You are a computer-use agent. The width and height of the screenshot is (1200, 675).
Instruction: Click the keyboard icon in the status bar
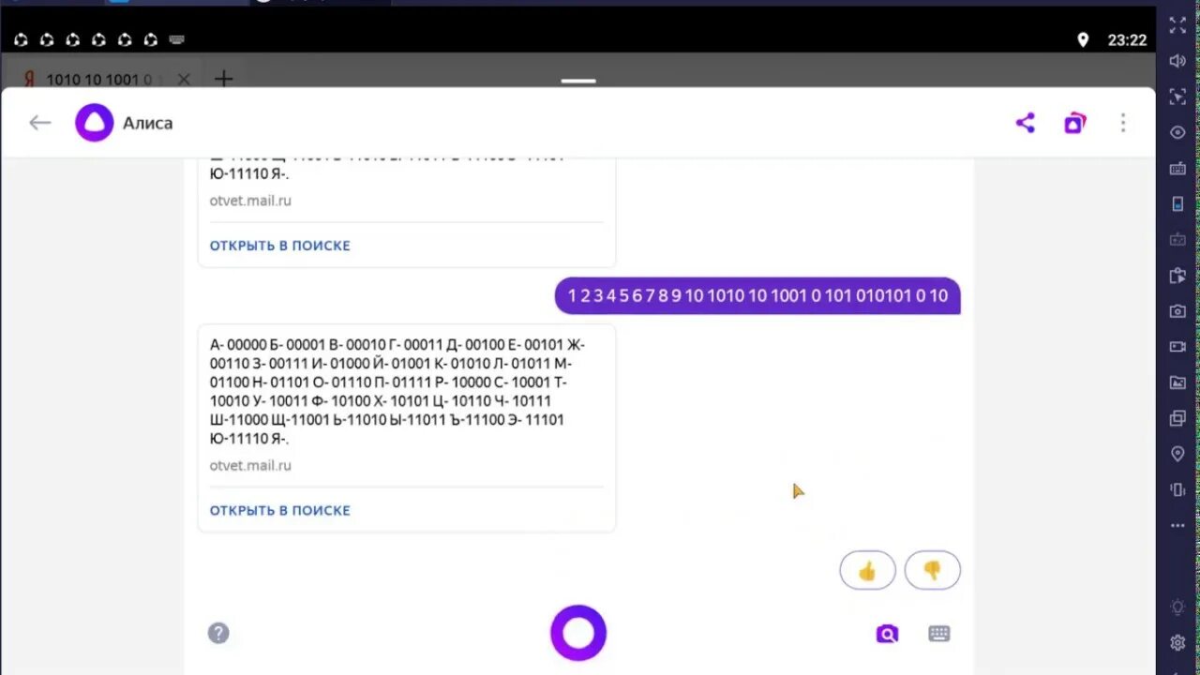(x=176, y=39)
